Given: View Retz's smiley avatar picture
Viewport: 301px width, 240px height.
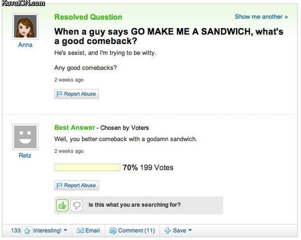Looking at the screenshot, I should pos(25,137).
